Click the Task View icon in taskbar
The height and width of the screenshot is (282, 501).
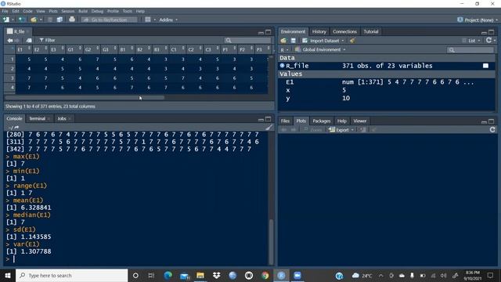click(151, 275)
